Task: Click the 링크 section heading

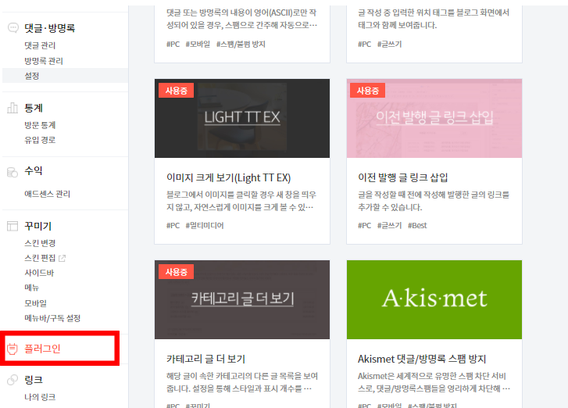Action: pos(34,380)
